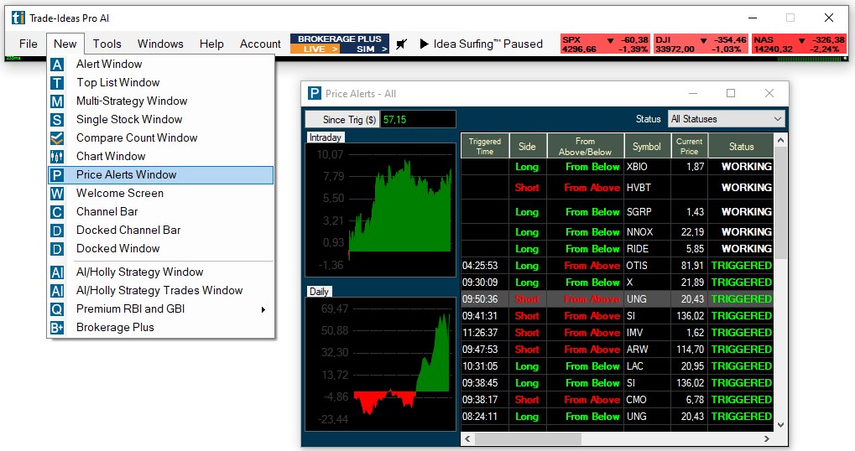This screenshot has height=451, width=855.
Task: Click the Multi-Strategy Window 'M' icon
Action: click(57, 101)
